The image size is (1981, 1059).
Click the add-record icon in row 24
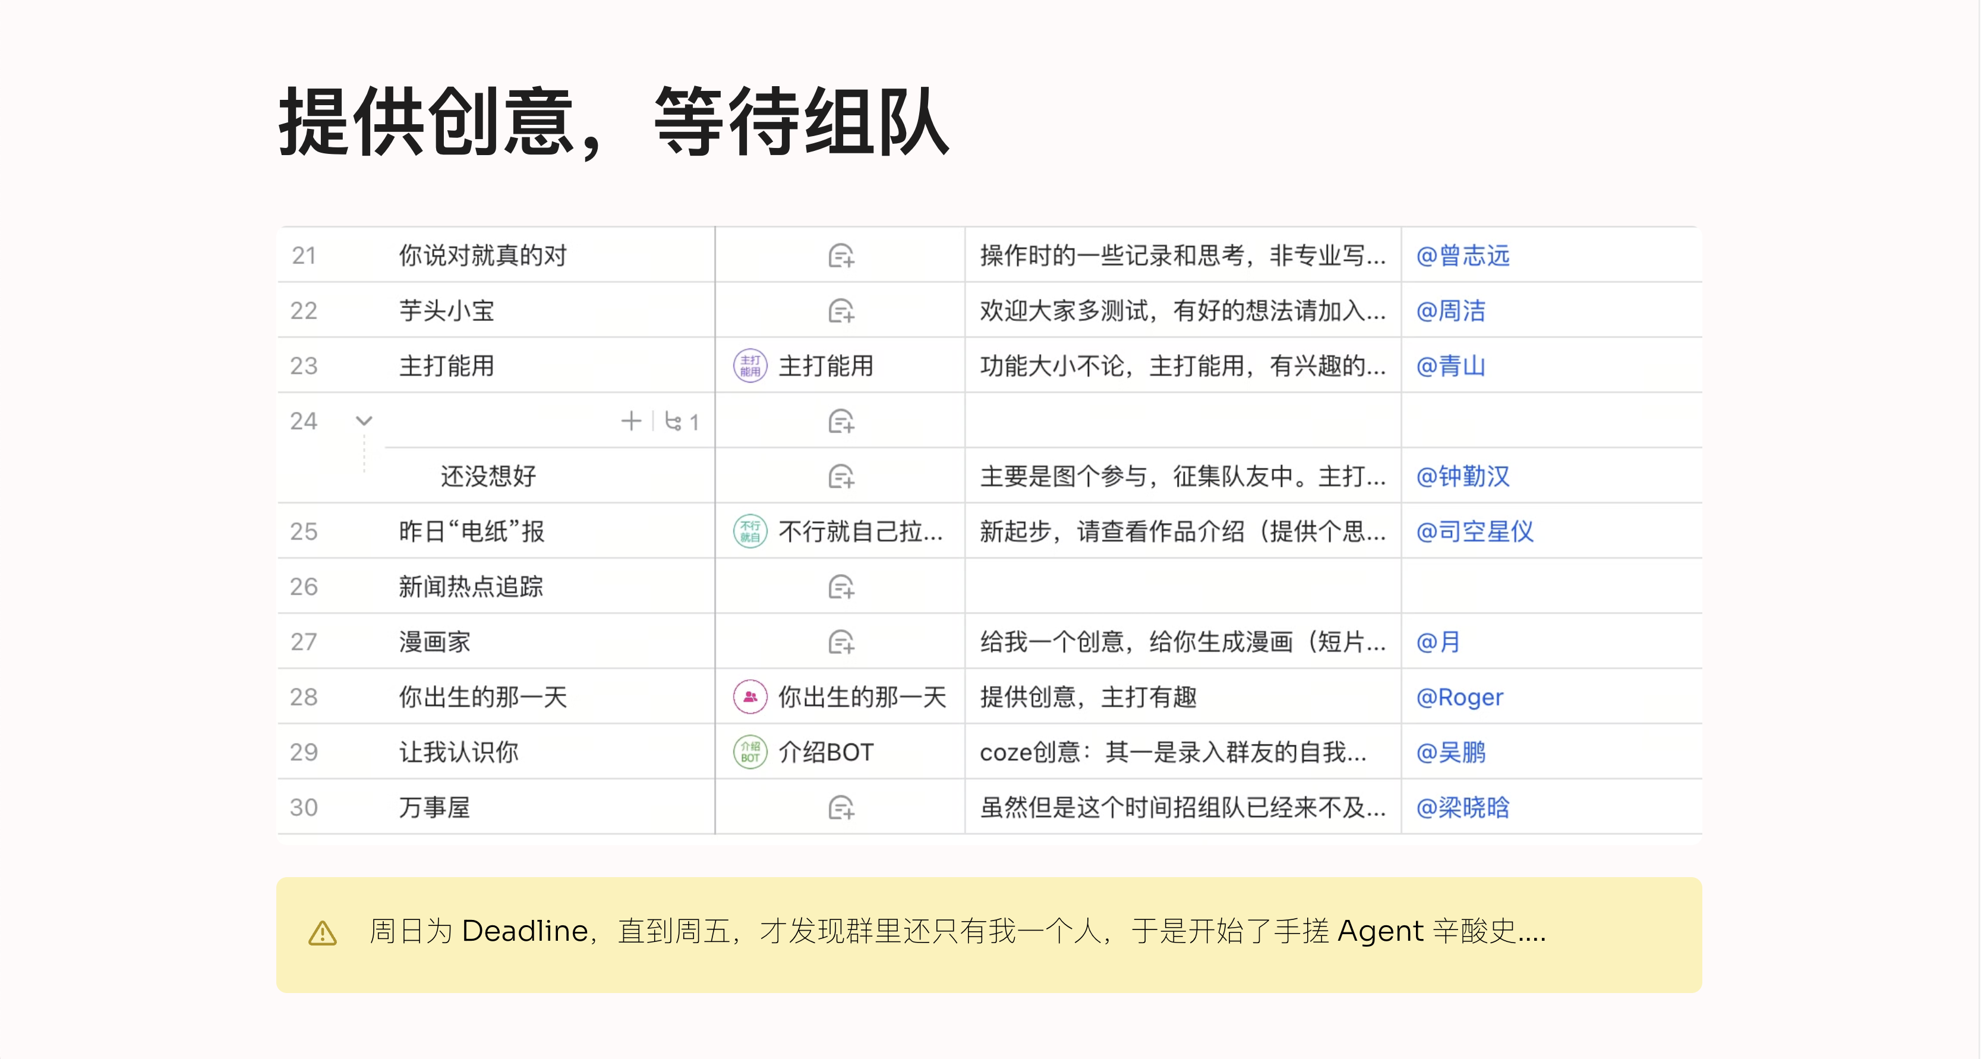841,421
